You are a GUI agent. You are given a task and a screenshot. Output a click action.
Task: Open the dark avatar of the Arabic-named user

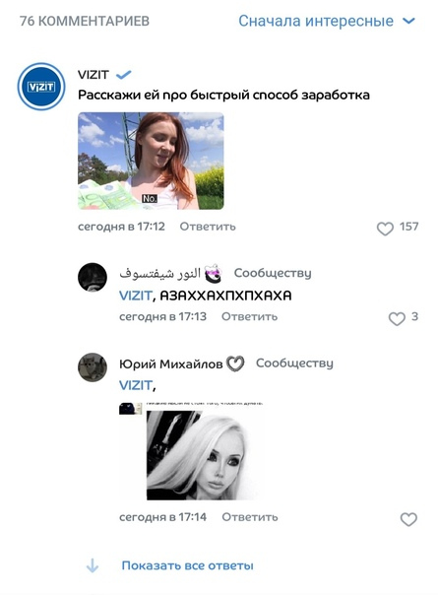93,277
